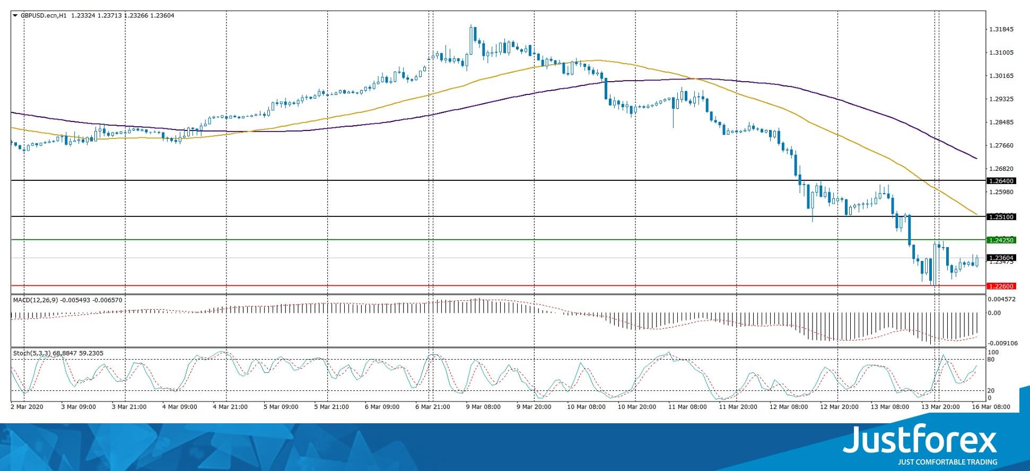1030x471 pixels.
Task: Click the MACD scale value 0.004572
Action: click(x=1001, y=300)
